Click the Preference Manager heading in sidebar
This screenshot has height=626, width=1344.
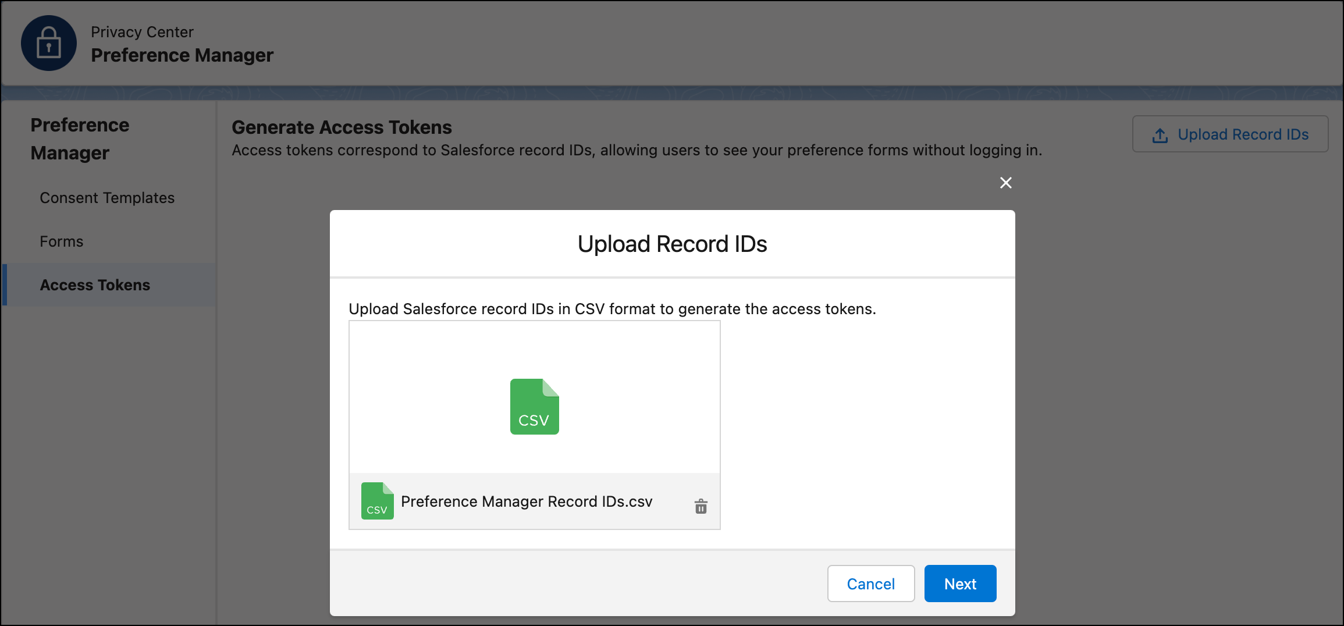pyautogui.click(x=80, y=138)
